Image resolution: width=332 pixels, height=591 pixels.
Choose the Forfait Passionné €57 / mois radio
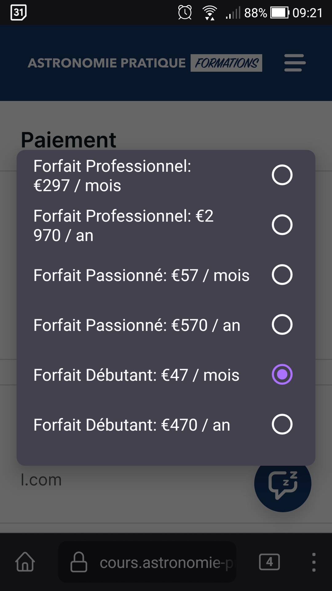282,275
